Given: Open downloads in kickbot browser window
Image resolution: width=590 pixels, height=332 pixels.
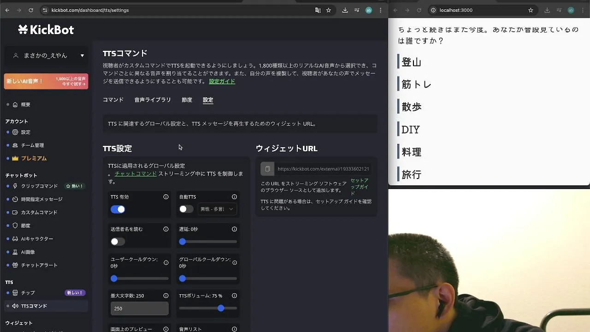Looking at the screenshot, I should point(345,10).
